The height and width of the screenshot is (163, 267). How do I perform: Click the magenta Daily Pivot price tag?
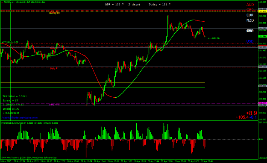pyautogui.click(x=262, y=103)
